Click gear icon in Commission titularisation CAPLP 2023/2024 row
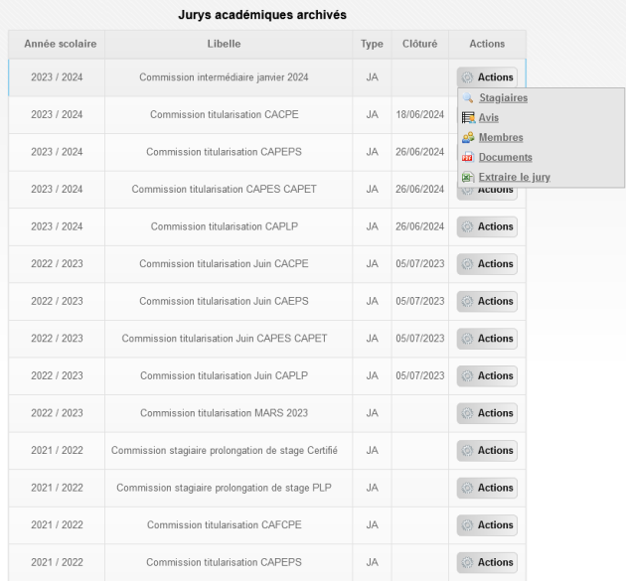626x581 pixels. (x=467, y=227)
